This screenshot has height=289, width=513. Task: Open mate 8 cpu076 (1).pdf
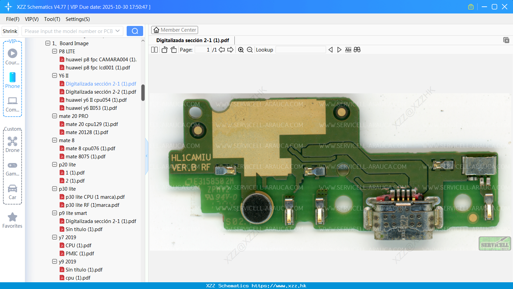pos(90,148)
